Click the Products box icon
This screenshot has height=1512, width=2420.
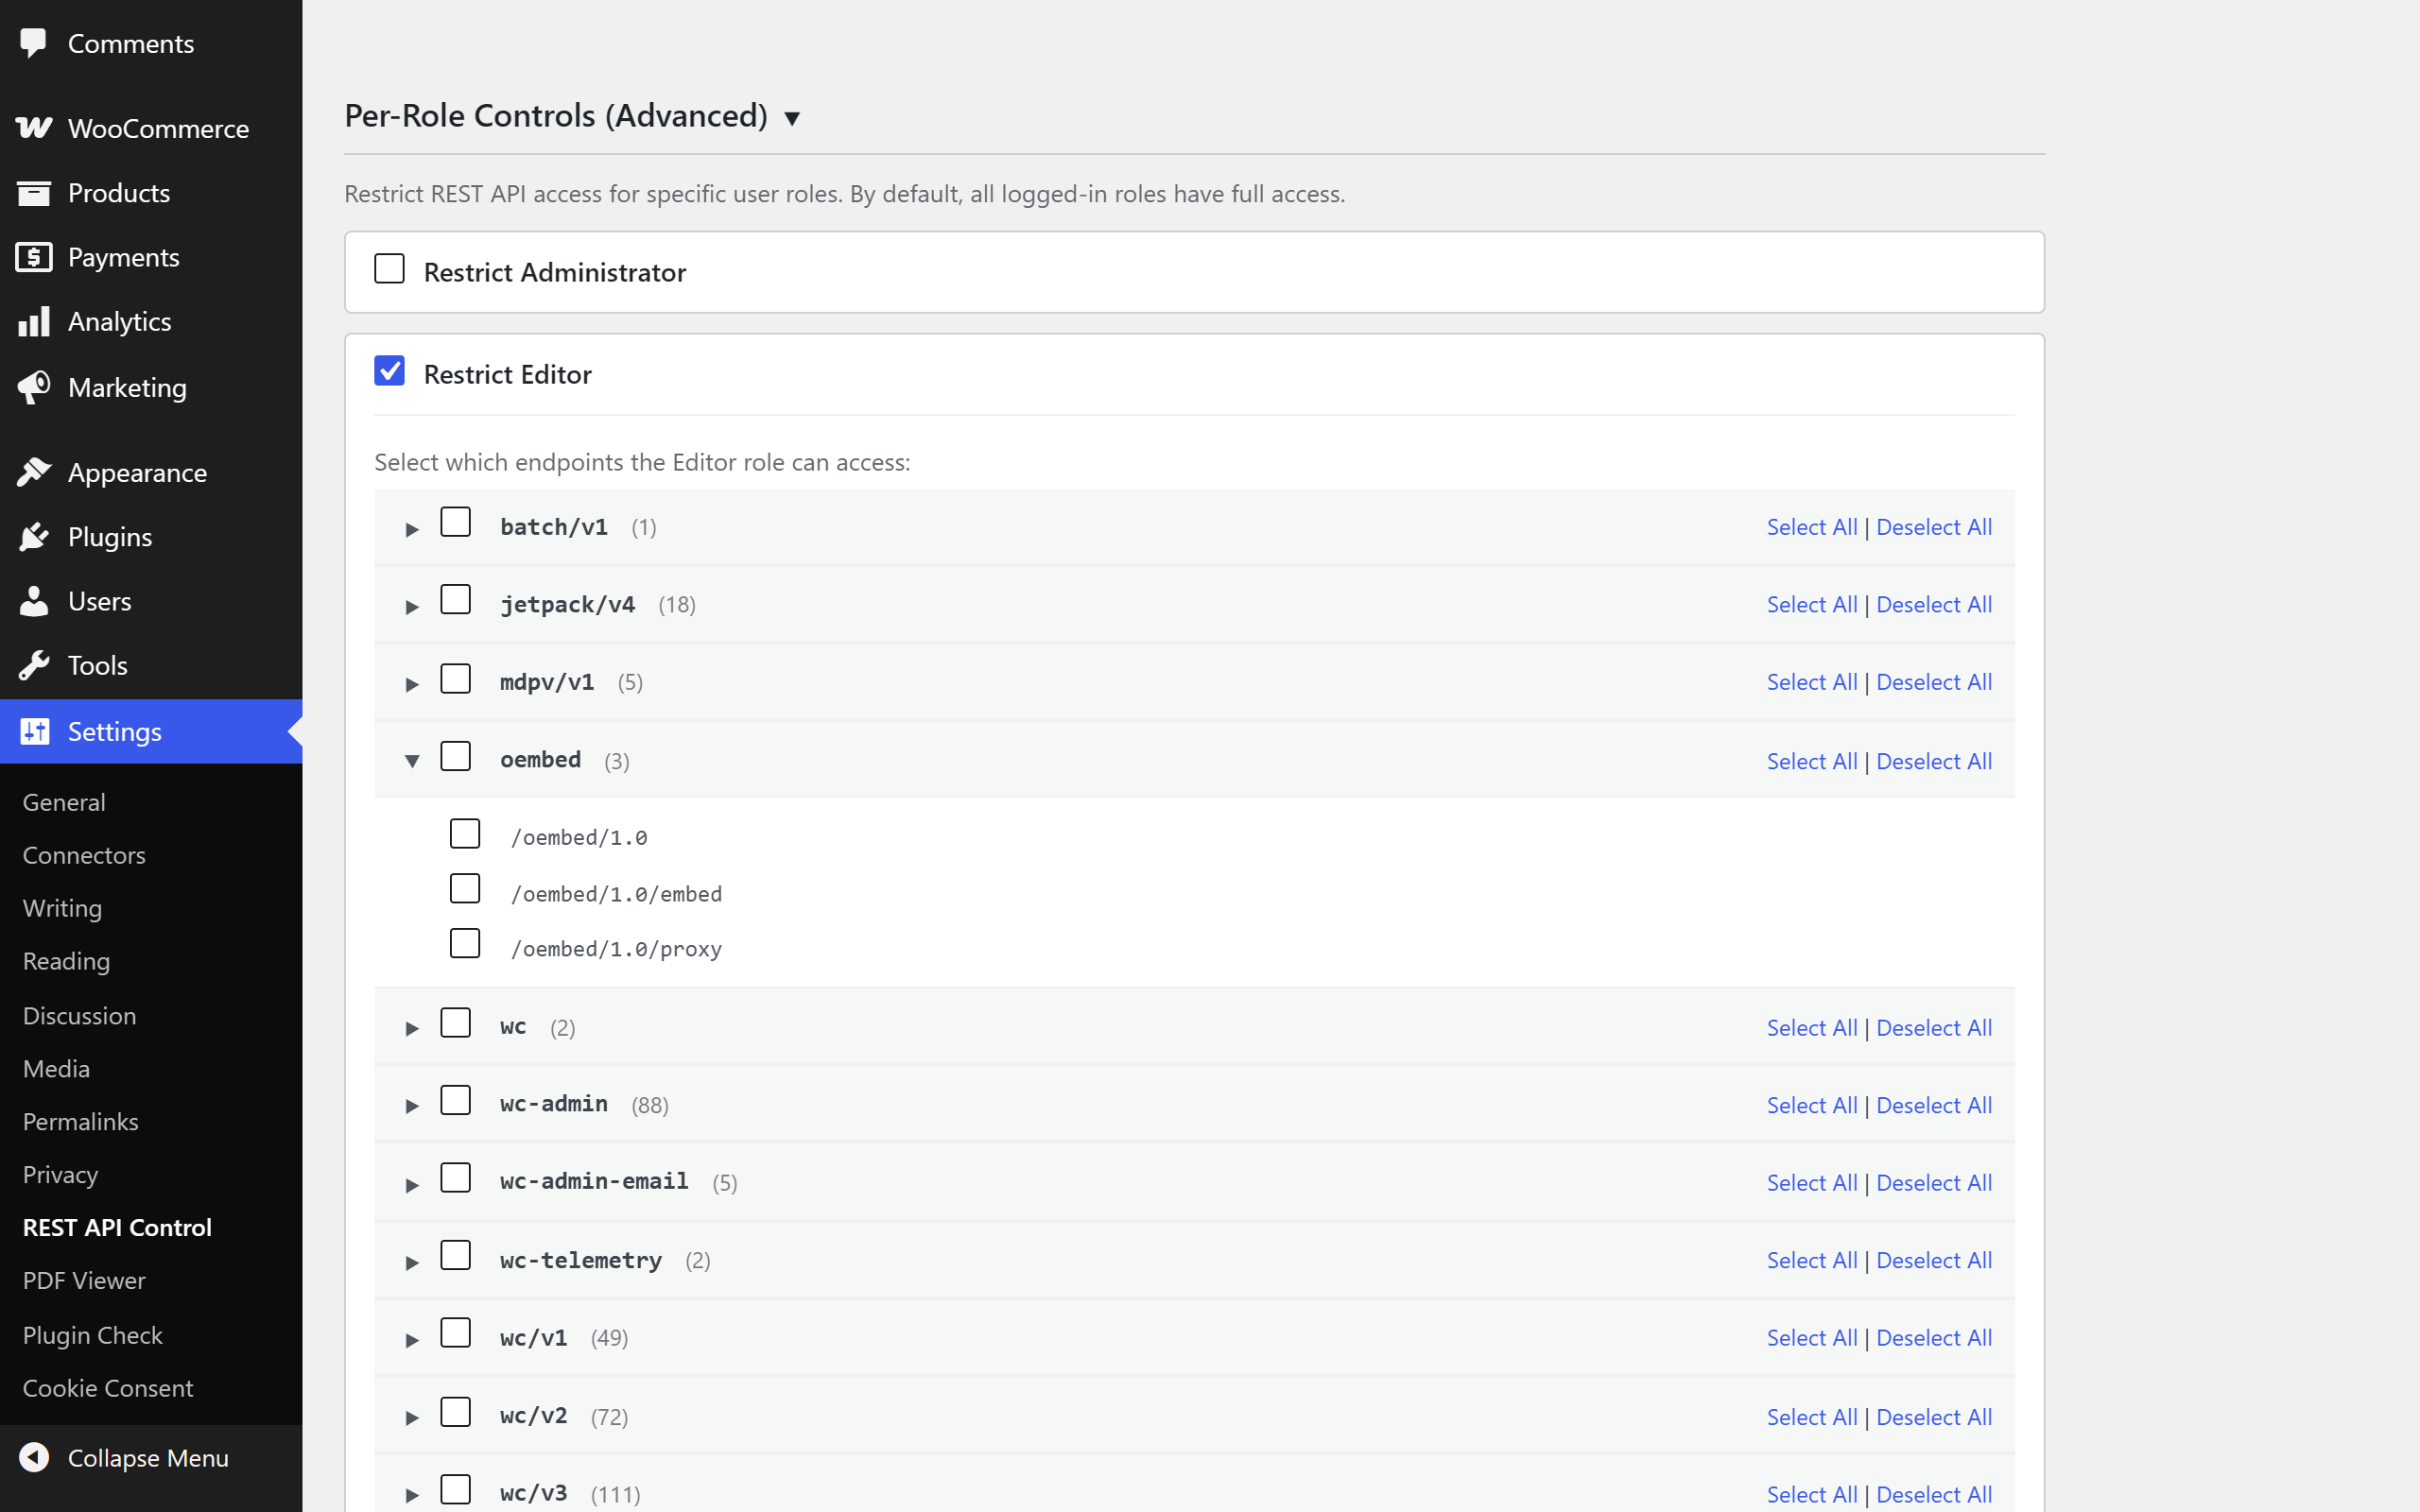(34, 193)
